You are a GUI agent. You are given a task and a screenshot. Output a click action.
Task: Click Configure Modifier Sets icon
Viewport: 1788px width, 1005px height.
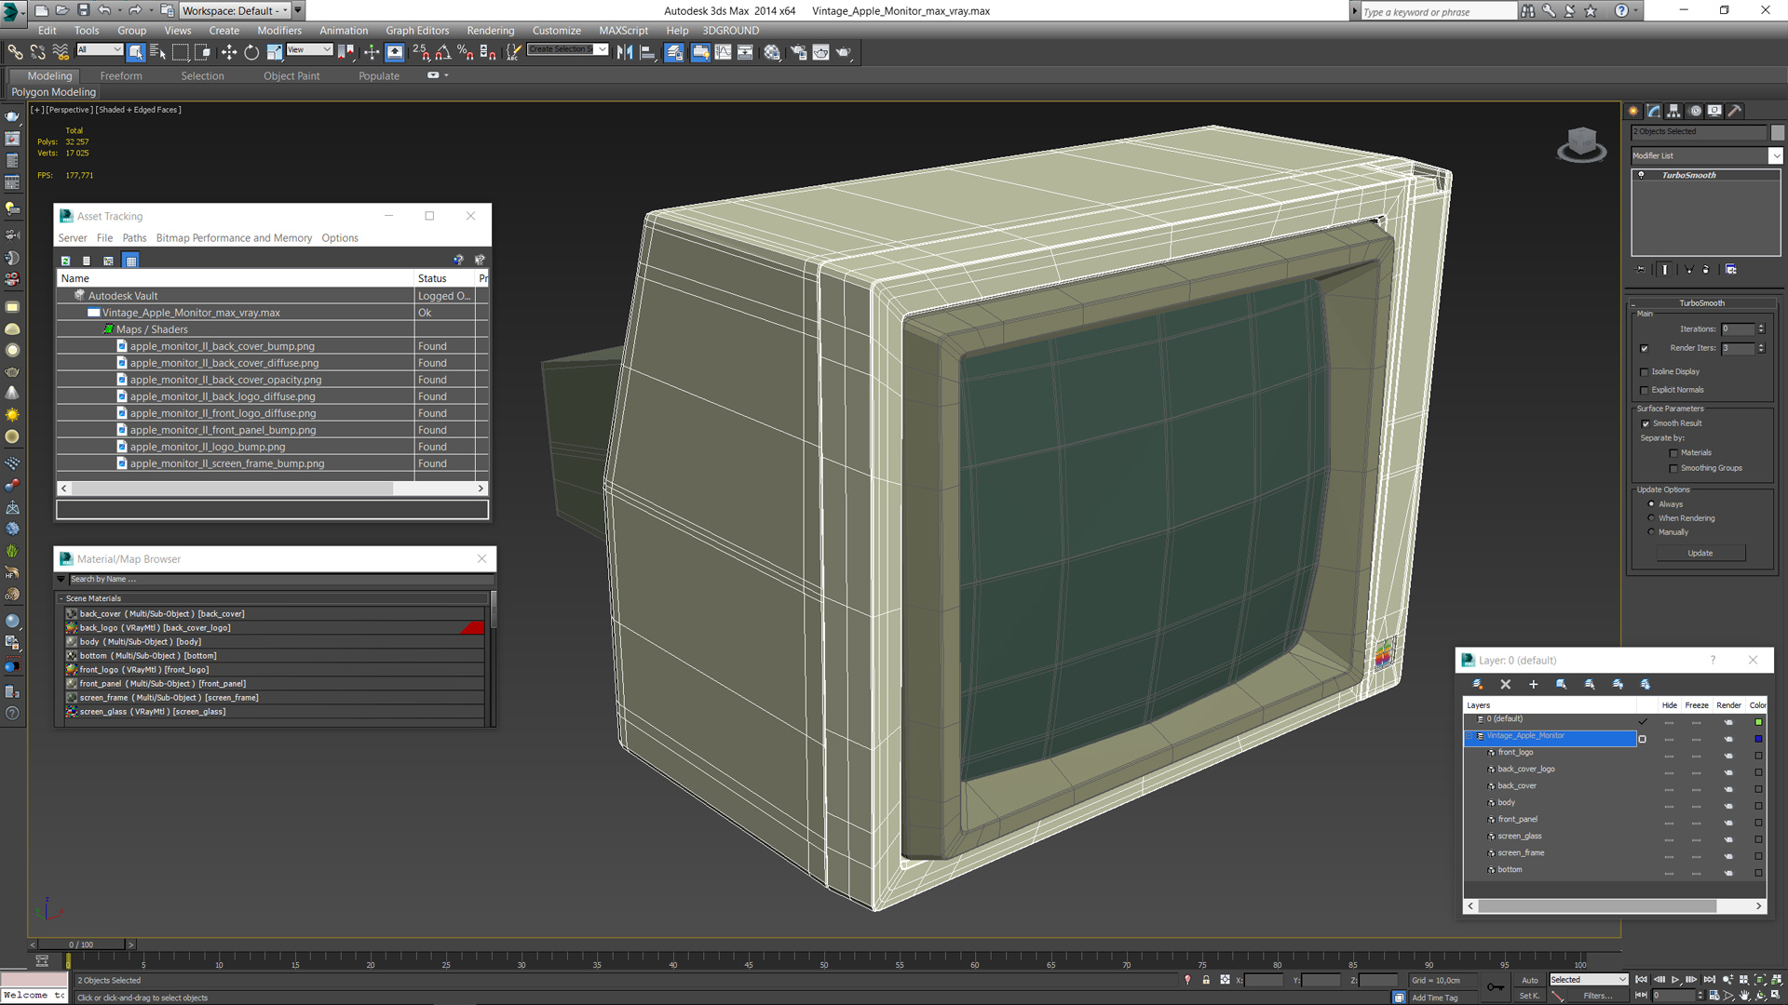[1730, 270]
